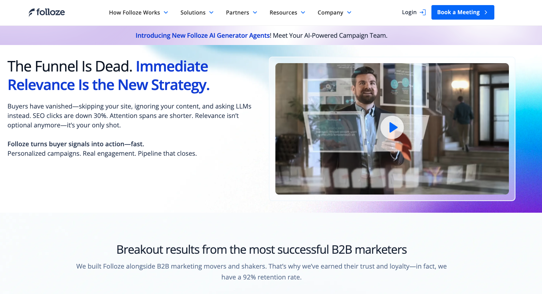This screenshot has width=542, height=294.
Task: Expand the How Folloze Works chevron
Action: tap(166, 12)
